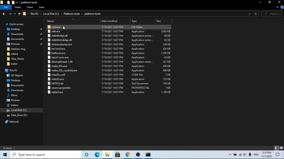Expand address bar history dropdown
The image size is (284, 159).
pos(249,14)
